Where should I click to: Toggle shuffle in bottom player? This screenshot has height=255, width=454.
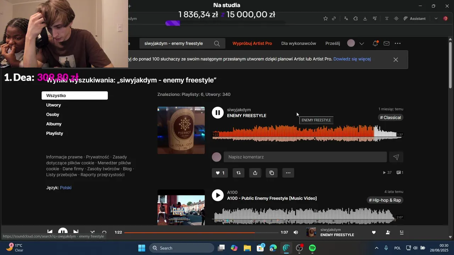coord(93,232)
